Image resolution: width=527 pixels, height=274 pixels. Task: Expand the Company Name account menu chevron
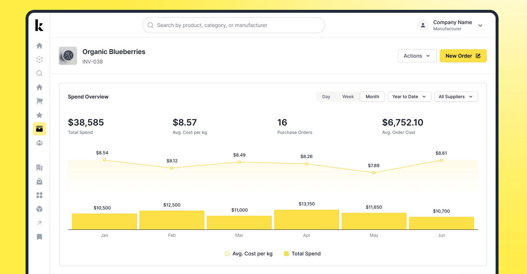(x=480, y=26)
